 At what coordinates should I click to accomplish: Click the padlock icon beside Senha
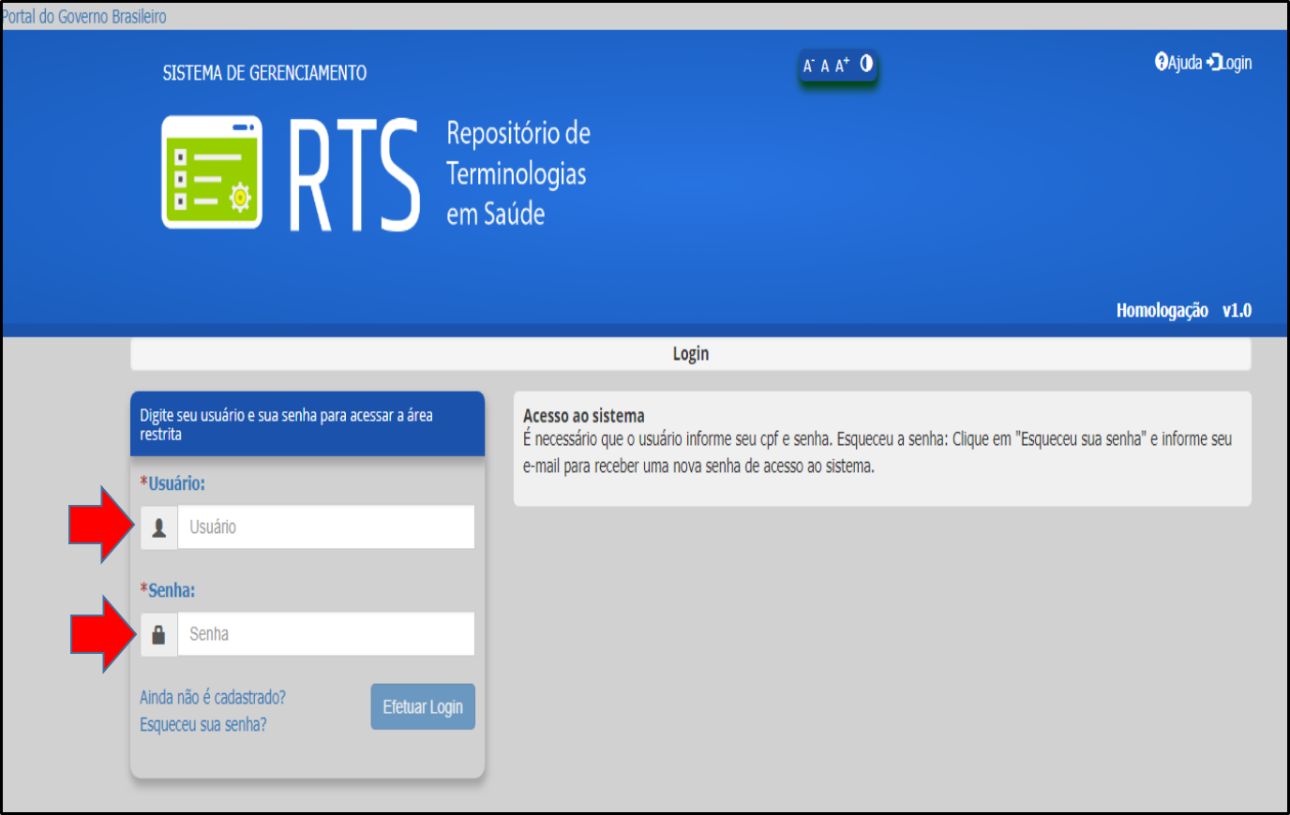(159, 634)
